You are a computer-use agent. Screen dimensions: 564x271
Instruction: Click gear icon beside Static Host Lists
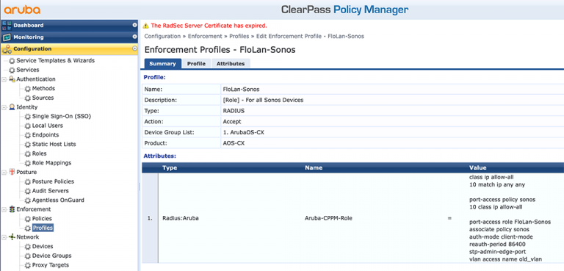pyautogui.click(x=28, y=145)
